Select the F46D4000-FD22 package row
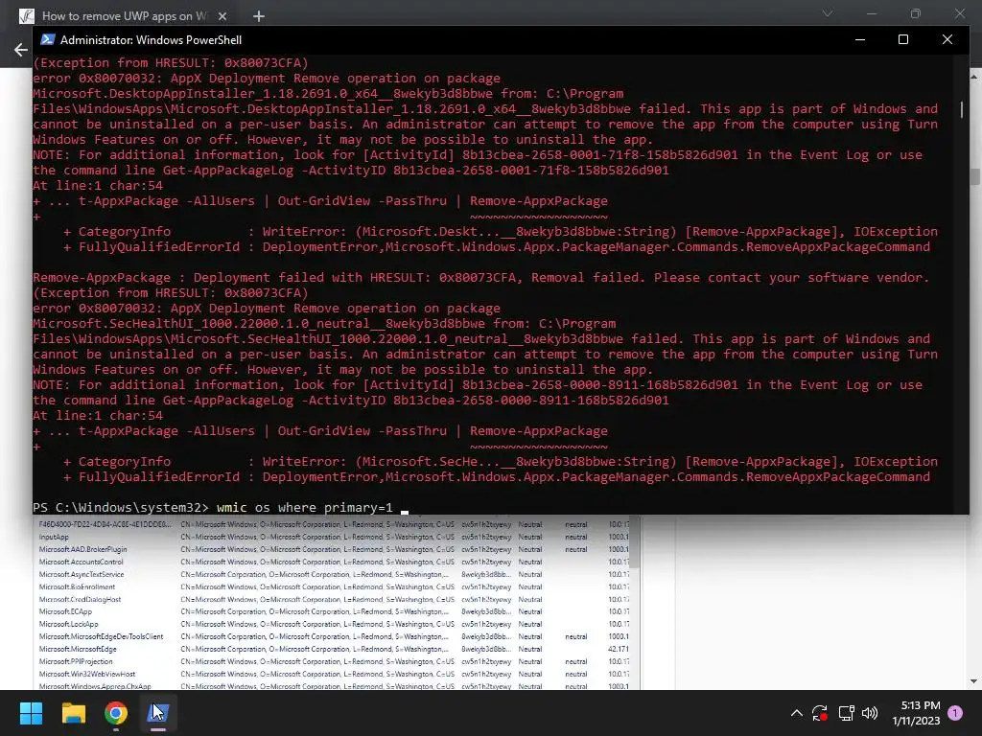This screenshot has height=736, width=982. pos(333,524)
